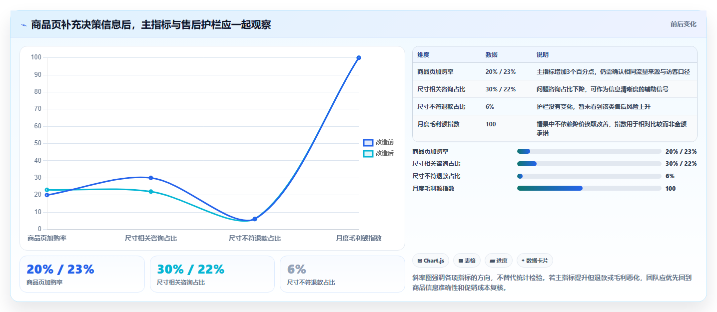Click the 商品页加购率 progress bar
The width and height of the screenshot is (717, 312).
tap(589, 151)
